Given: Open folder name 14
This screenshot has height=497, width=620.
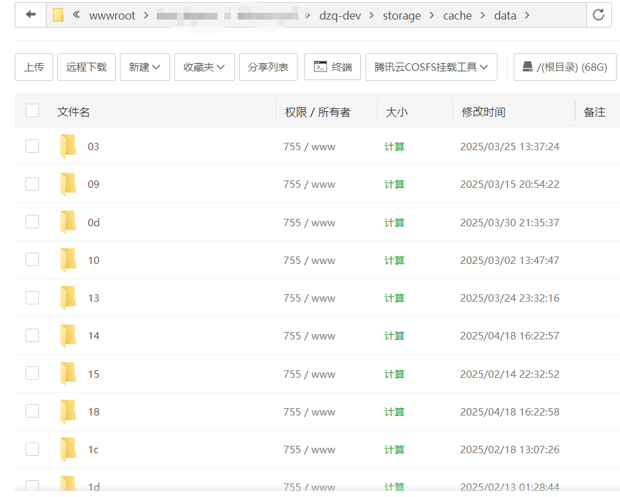Looking at the screenshot, I should [94, 336].
